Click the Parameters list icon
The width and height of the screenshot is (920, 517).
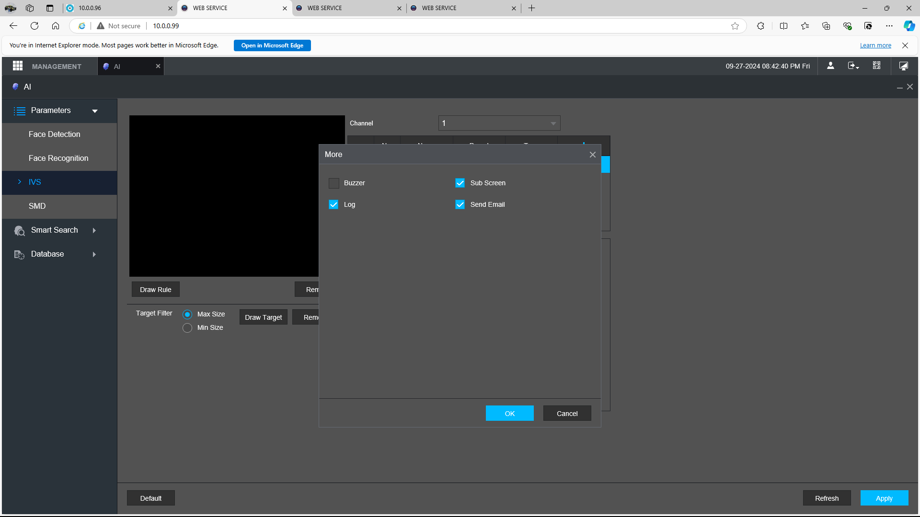tap(19, 111)
